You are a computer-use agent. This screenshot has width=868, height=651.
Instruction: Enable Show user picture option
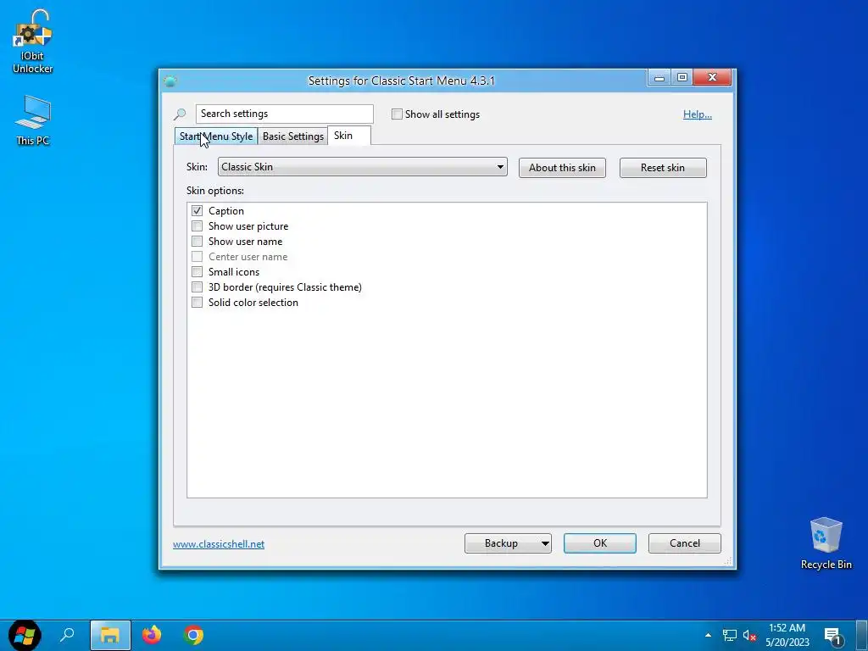[197, 225]
